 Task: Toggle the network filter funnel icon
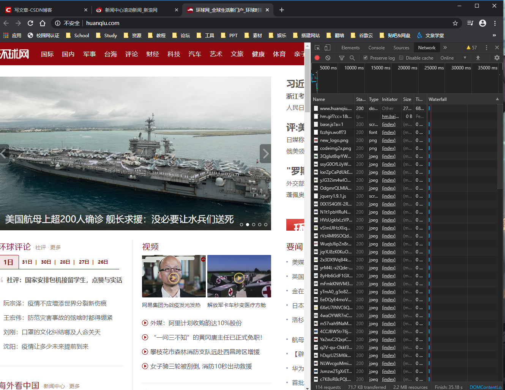pyautogui.click(x=342, y=58)
